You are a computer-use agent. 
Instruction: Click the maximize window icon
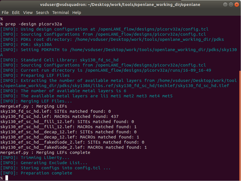click(231, 4)
